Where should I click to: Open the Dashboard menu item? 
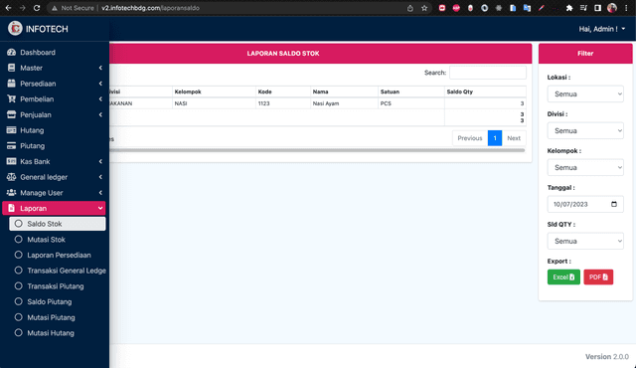[54, 53]
